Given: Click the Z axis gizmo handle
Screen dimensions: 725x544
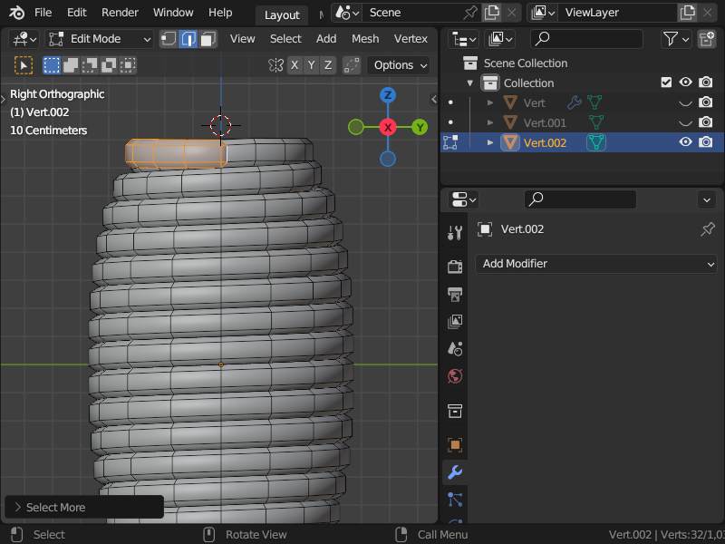Looking at the screenshot, I should (388, 95).
